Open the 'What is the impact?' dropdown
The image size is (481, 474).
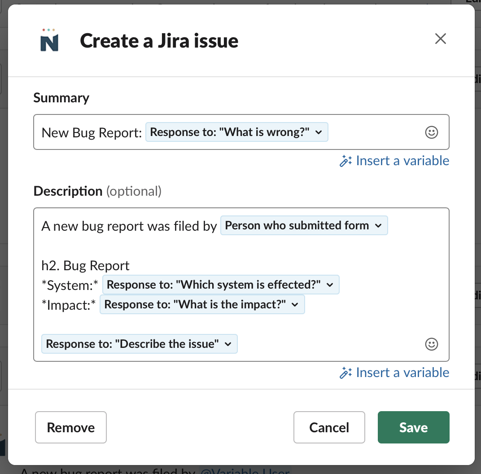(x=202, y=304)
